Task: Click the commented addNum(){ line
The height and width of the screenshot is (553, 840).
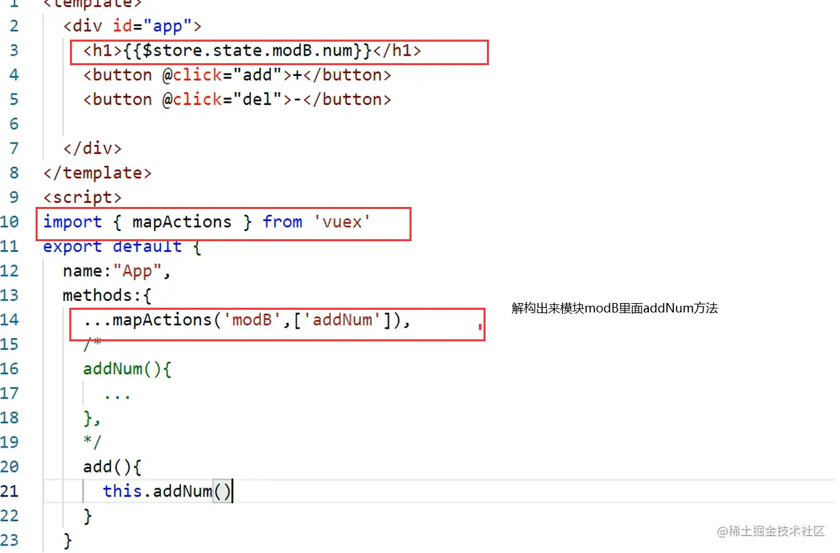Action: tap(127, 368)
